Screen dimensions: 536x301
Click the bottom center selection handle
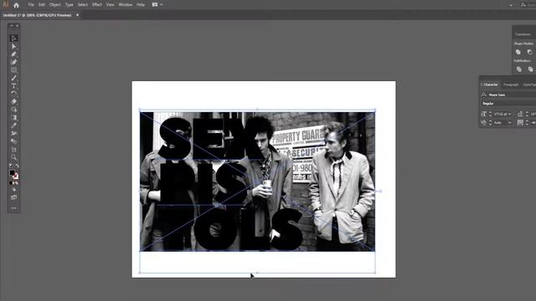point(257,273)
